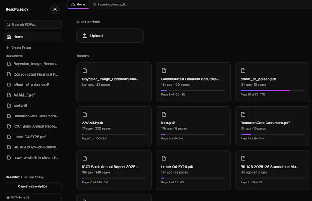Click 'Page 2 of 52 · 4%' text

(173, 182)
